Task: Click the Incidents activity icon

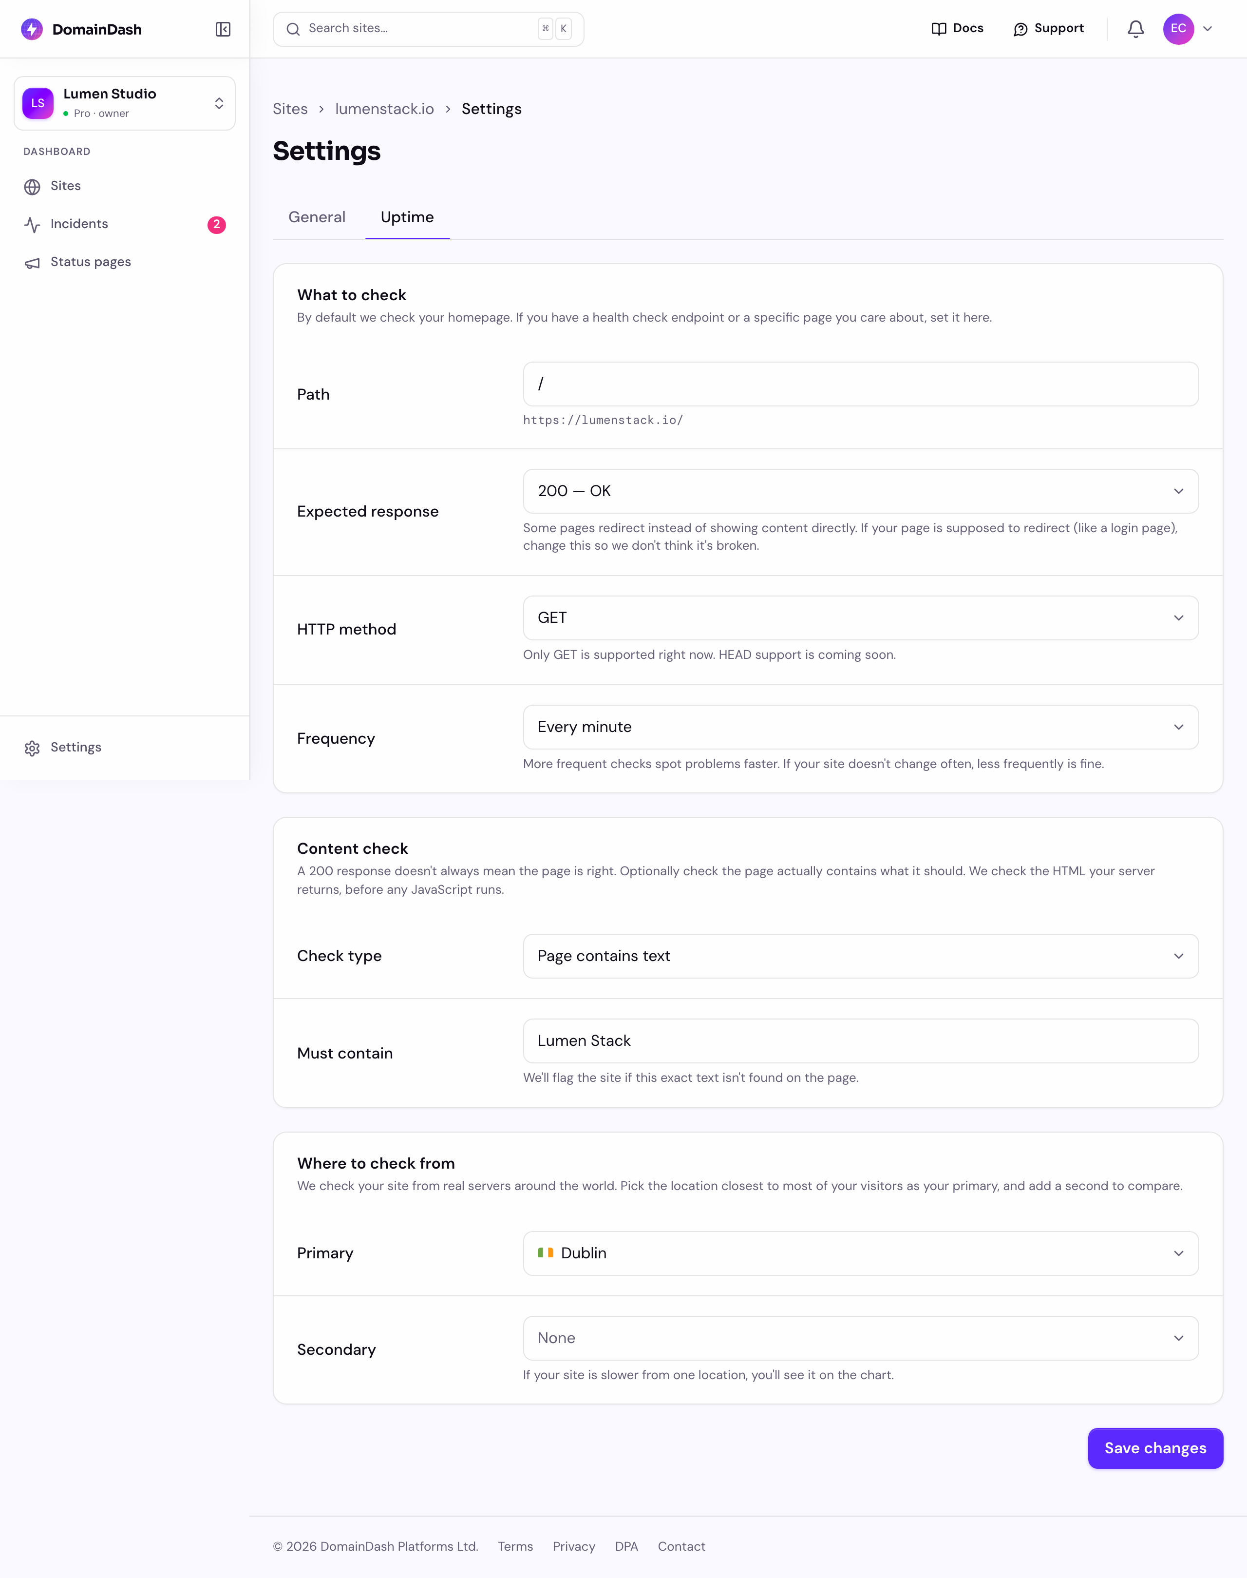Action: coord(32,224)
